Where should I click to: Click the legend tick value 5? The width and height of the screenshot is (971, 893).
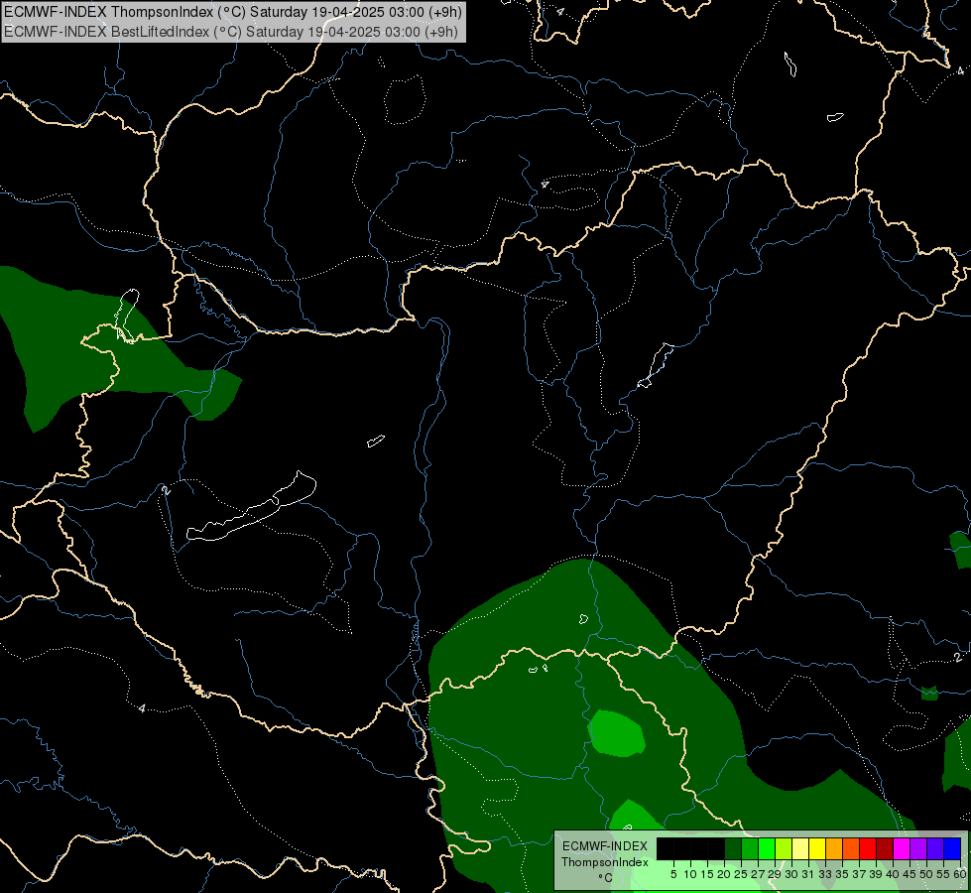tap(673, 874)
